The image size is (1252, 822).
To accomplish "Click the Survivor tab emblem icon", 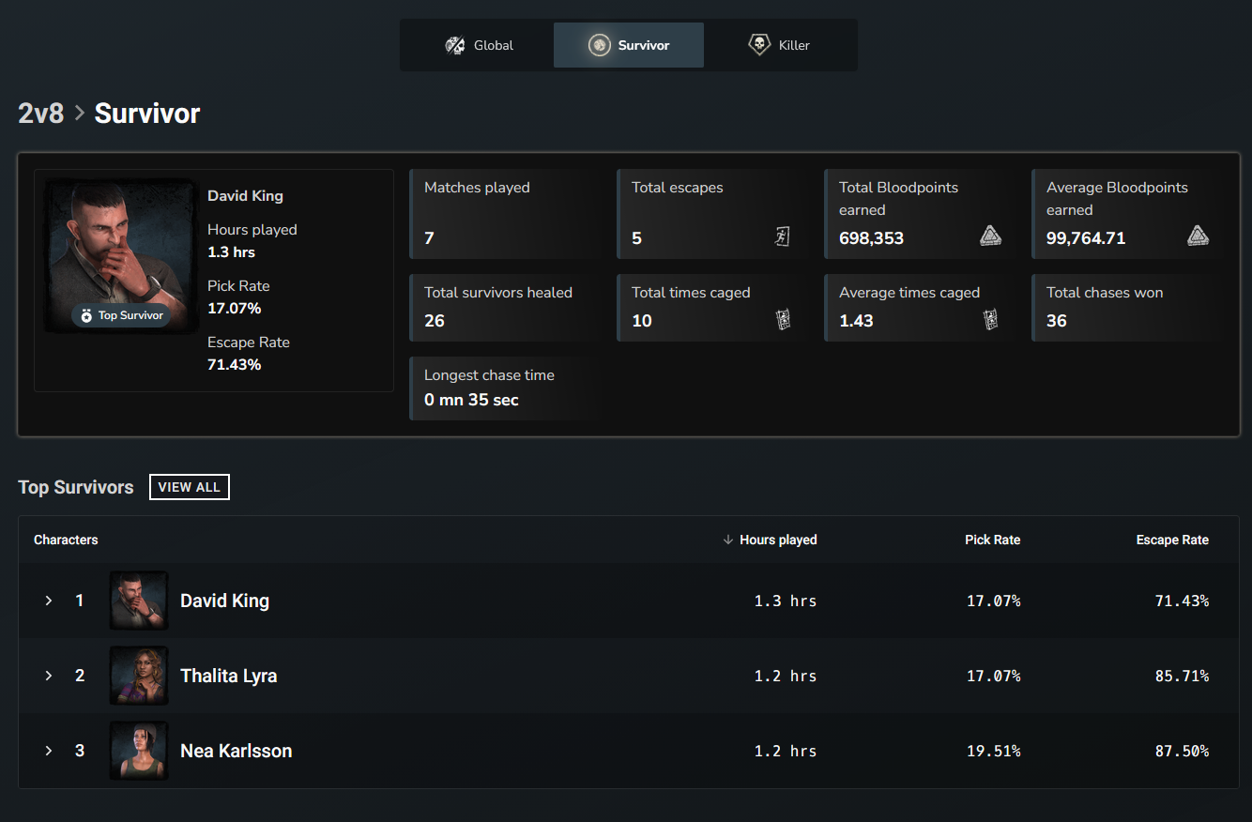I will point(599,45).
